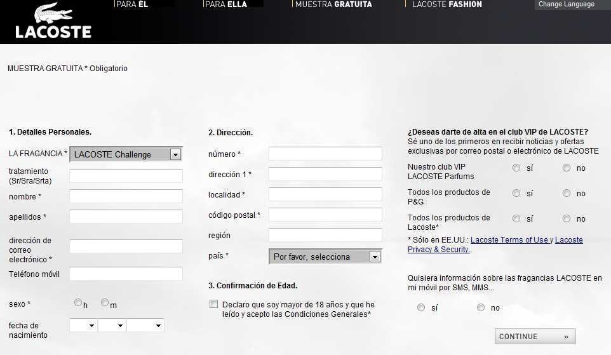Focus the localidad input field
Viewport: 611px width, 355px height.
325,194
